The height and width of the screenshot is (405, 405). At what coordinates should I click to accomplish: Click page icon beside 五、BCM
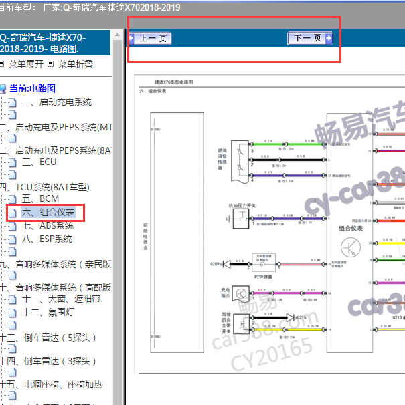click(x=13, y=199)
